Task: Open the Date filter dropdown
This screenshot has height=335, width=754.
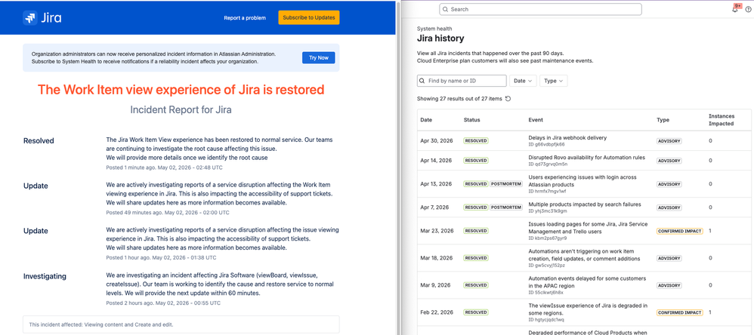Action: 523,81
